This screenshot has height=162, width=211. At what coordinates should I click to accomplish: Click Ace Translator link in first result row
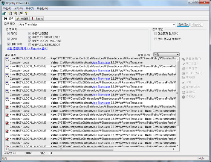[101, 62]
